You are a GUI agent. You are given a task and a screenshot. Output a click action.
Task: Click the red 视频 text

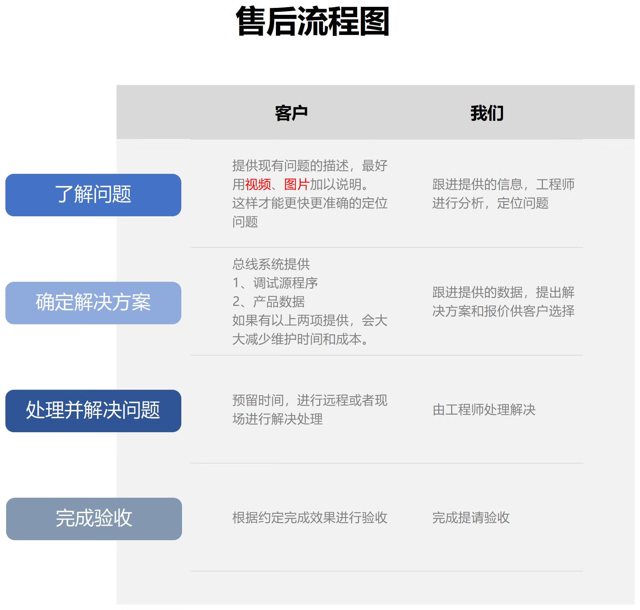258,185
